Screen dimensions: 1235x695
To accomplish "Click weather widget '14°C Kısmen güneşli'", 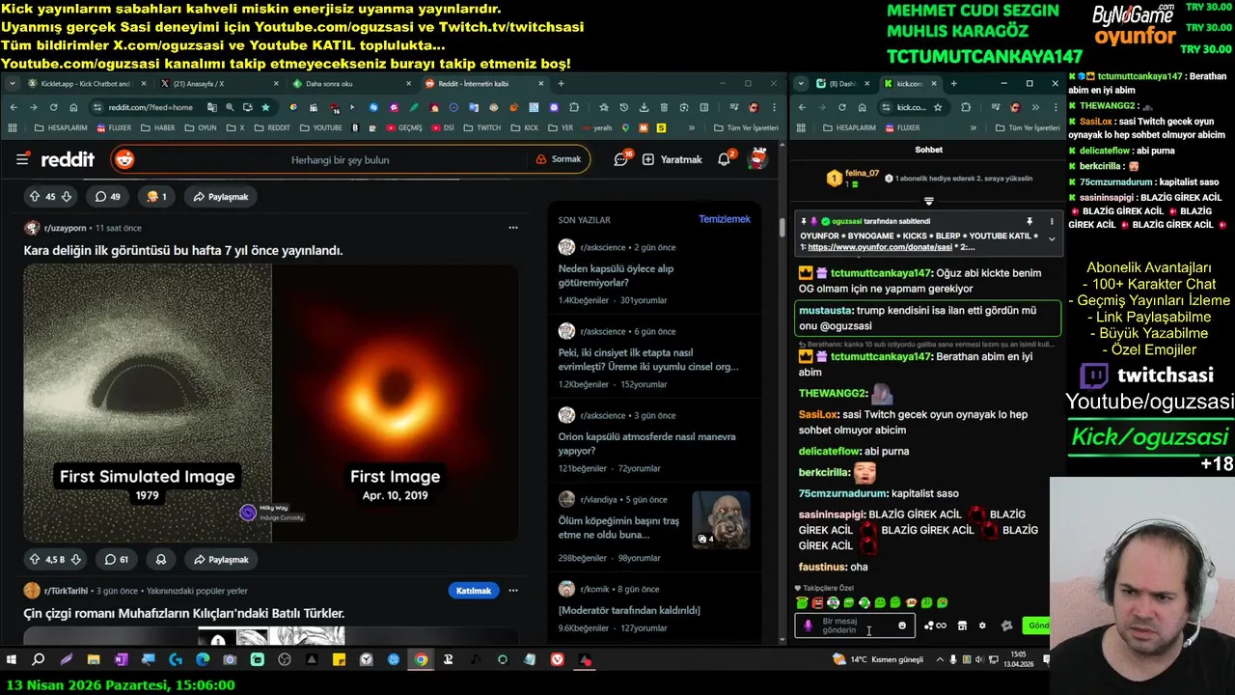I will (x=879, y=659).
